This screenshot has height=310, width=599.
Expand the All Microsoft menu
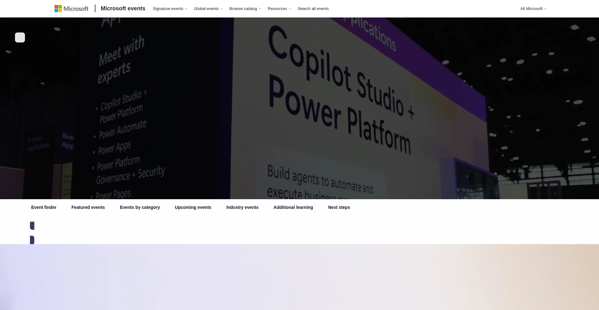click(x=533, y=9)
